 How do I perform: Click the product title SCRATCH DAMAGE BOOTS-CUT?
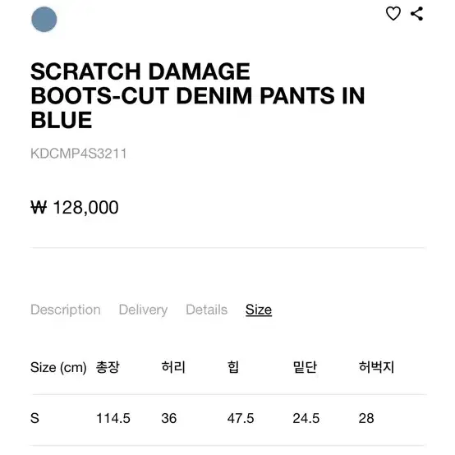coord(198,96)
